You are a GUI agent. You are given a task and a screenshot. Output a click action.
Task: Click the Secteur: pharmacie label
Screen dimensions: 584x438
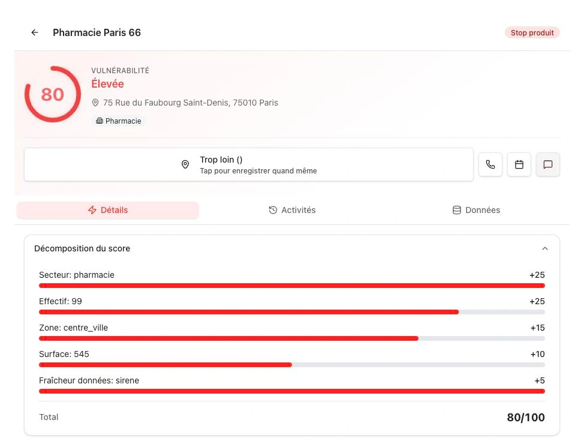tap(77, 275)
